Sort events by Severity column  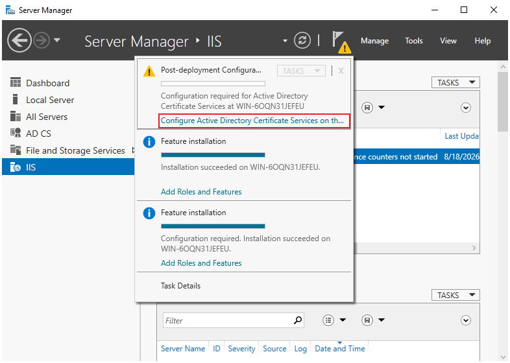coord(241,349)
